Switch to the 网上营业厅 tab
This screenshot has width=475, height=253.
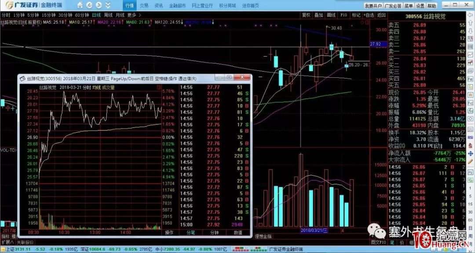click(x=202, y=5)
